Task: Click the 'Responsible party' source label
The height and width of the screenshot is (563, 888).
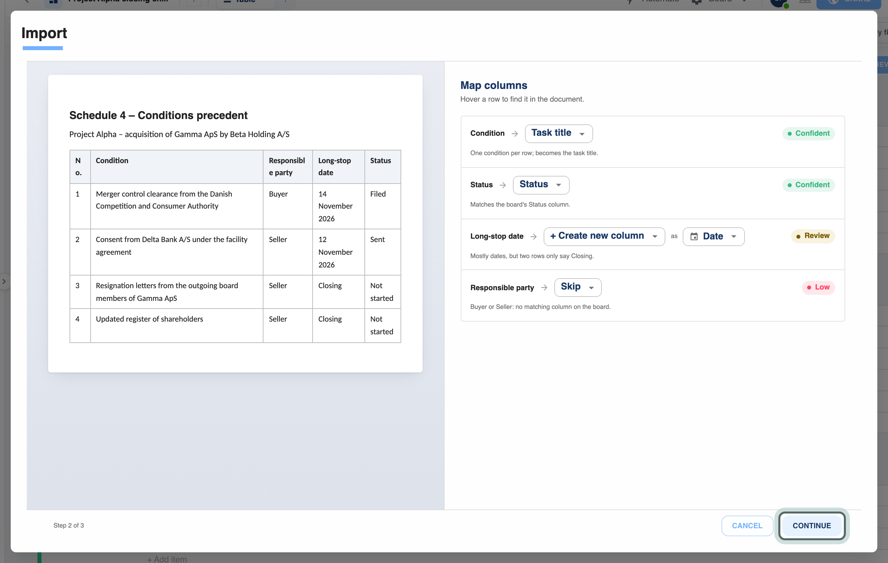Action: (502, 288)
